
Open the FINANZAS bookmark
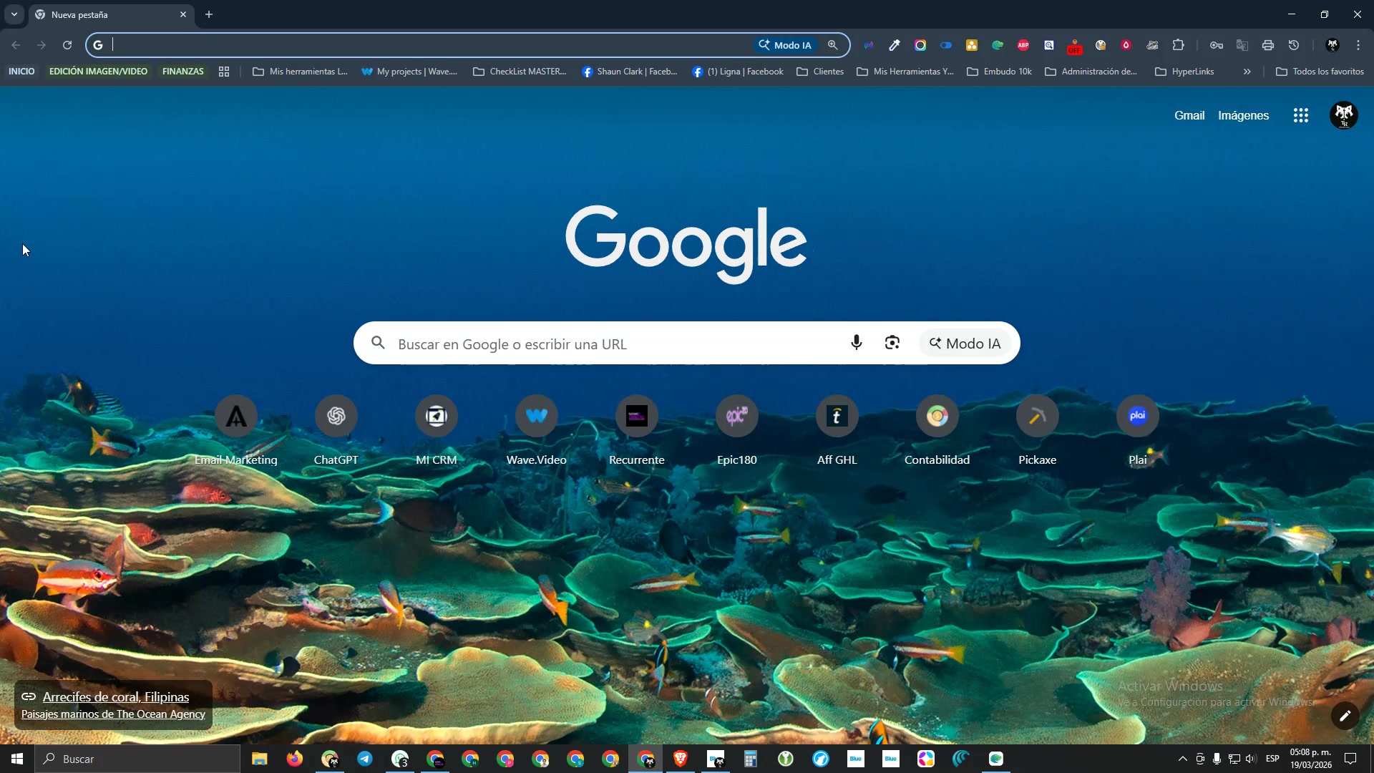pos(182,72)
